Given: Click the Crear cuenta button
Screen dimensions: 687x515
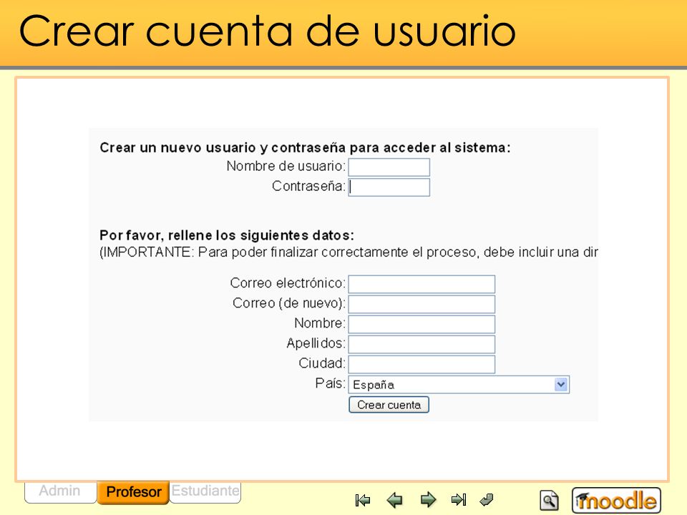Looking at the screenshot, I should coord(389,405).
